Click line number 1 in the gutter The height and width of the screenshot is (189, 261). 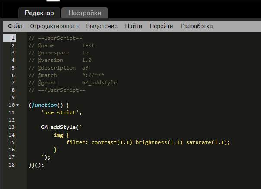(x=13, y=38)
